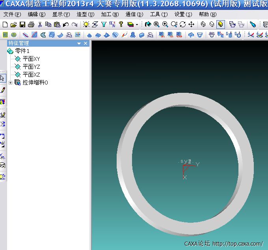268x250 pixels.
Task: Click the yellow question mark help icon
Action: click(121, 24)
